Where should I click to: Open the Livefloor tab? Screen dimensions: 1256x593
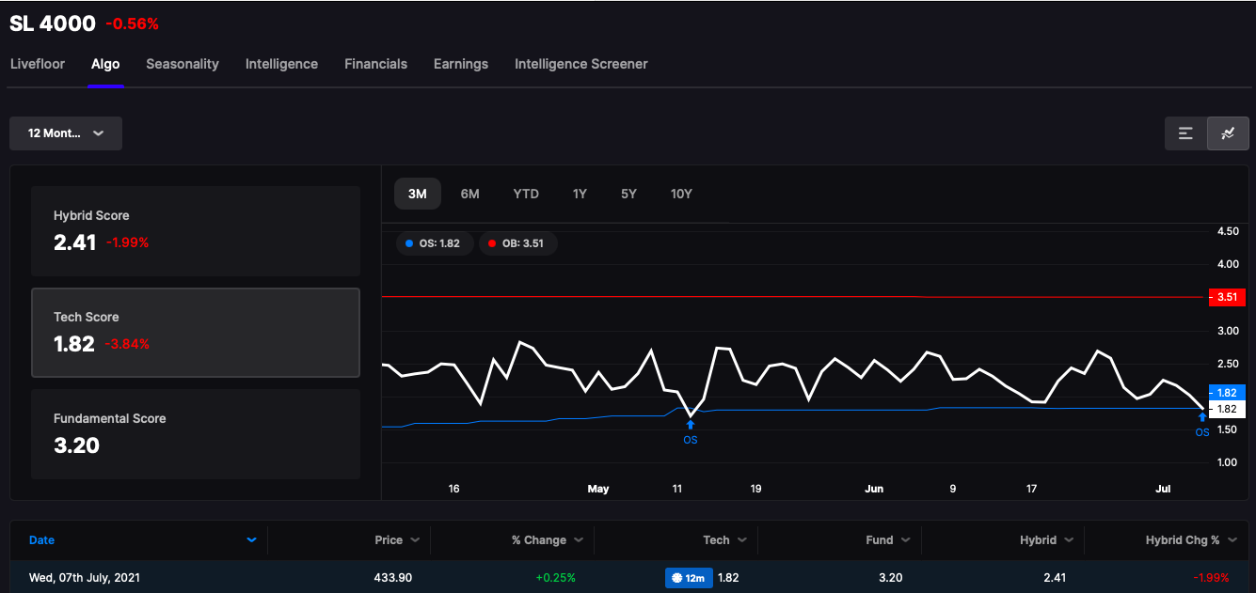click(x=38, y=64)
